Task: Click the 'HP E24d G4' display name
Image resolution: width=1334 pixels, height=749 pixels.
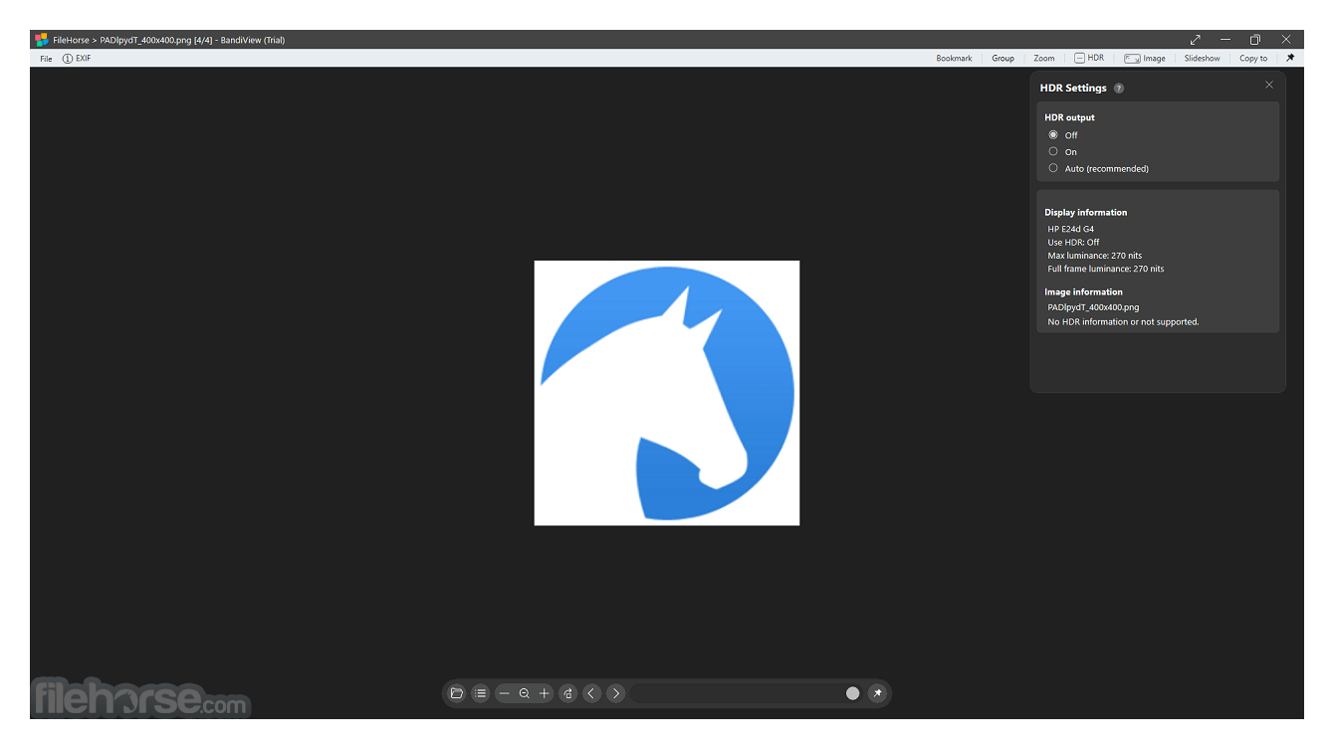Action: 1070,229
